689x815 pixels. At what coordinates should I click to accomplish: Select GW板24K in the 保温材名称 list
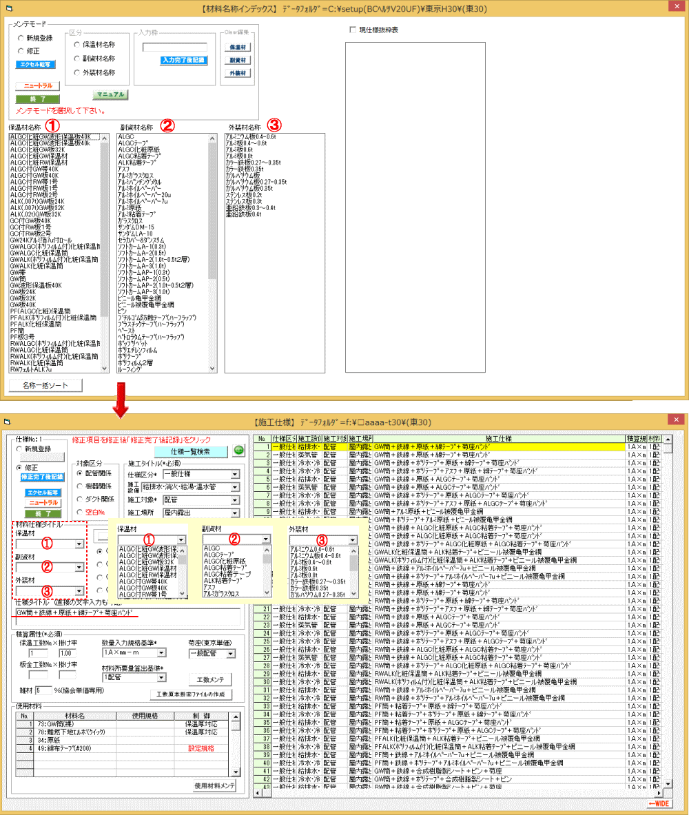23,292
